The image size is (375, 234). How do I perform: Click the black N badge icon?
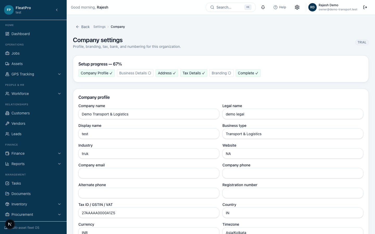[x=10, y=224]
